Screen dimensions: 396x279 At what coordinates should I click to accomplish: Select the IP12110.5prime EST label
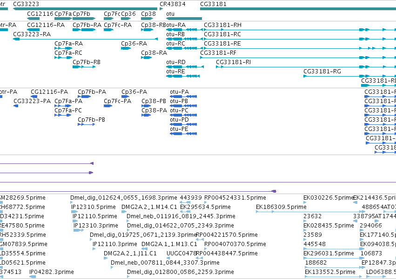tap(95, 216)
